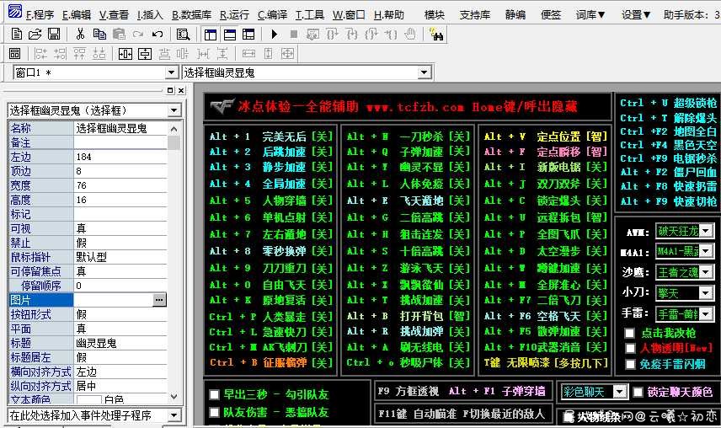Toggle the 早出三秒 - 勾引队友 checkbox

[x=214, y=395]
